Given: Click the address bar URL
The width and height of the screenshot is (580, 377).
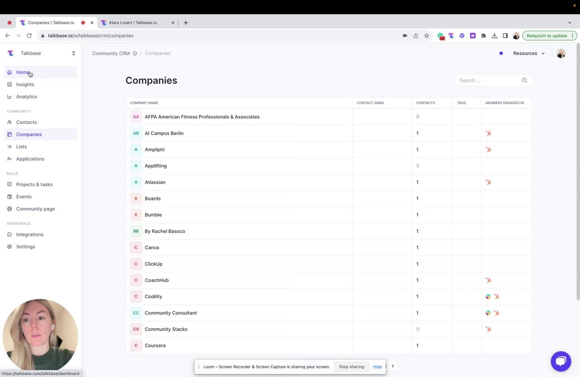Looking at the screenshot, I should click(x=91, y=36).
